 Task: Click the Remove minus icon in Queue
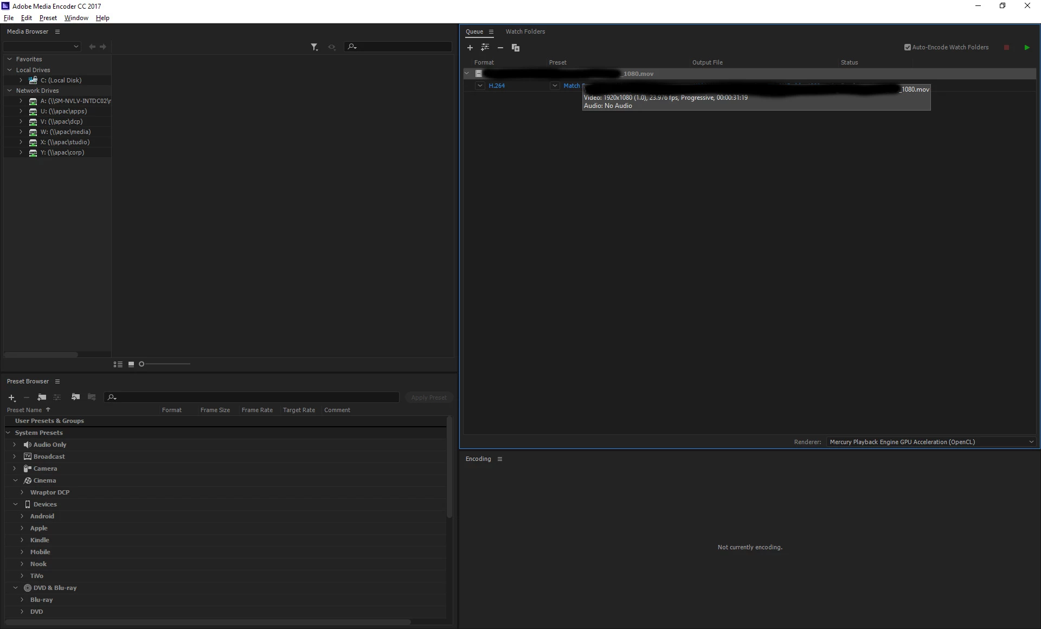coord(500,48)
